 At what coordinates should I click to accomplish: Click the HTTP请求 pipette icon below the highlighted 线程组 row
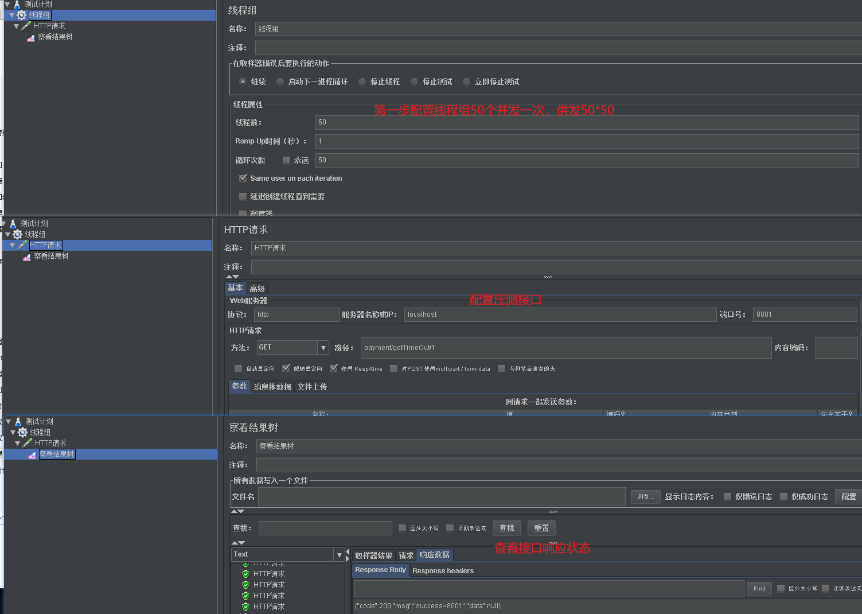[26, 26]
